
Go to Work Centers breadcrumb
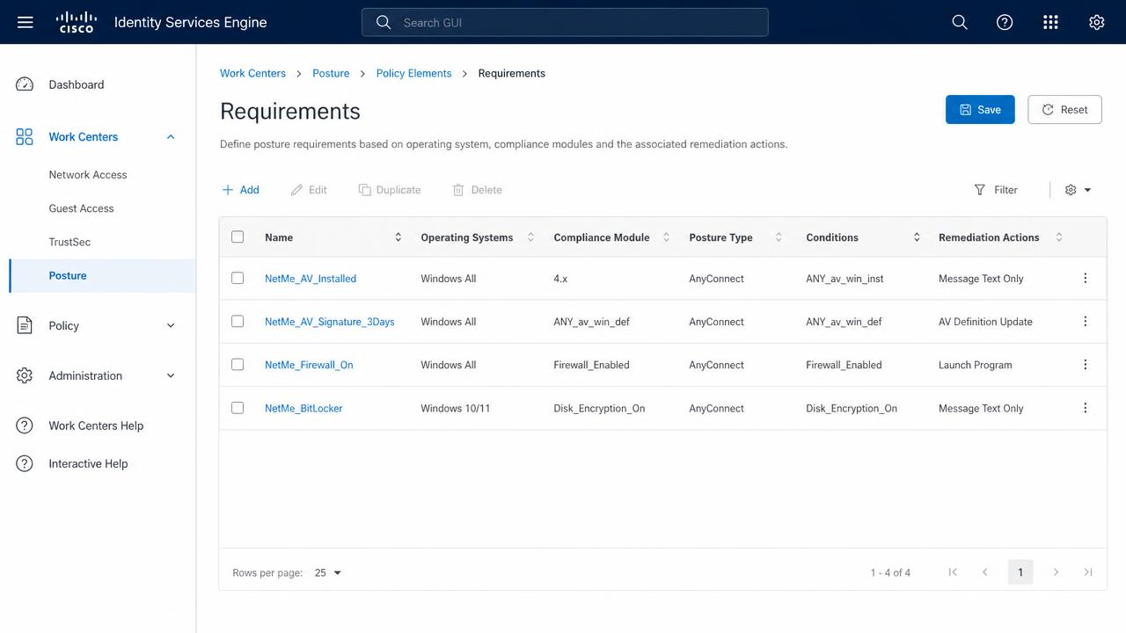[252, 74]
